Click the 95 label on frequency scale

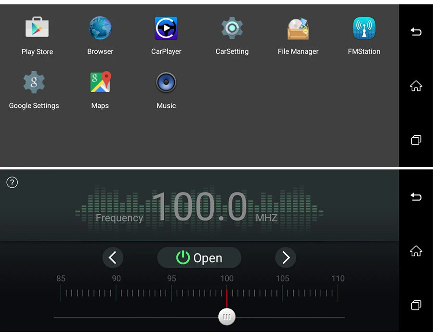(171, 279)
